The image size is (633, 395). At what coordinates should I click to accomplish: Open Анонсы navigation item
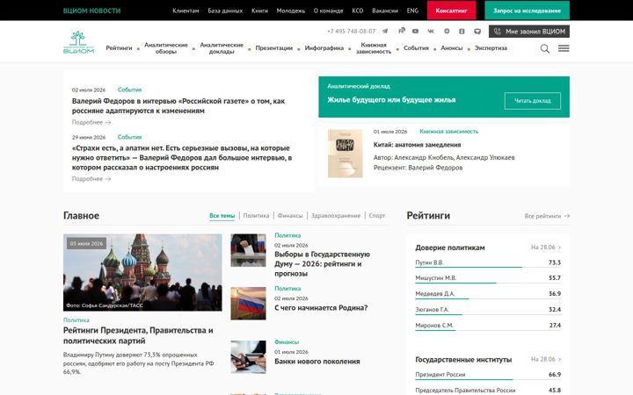(452, 48)
